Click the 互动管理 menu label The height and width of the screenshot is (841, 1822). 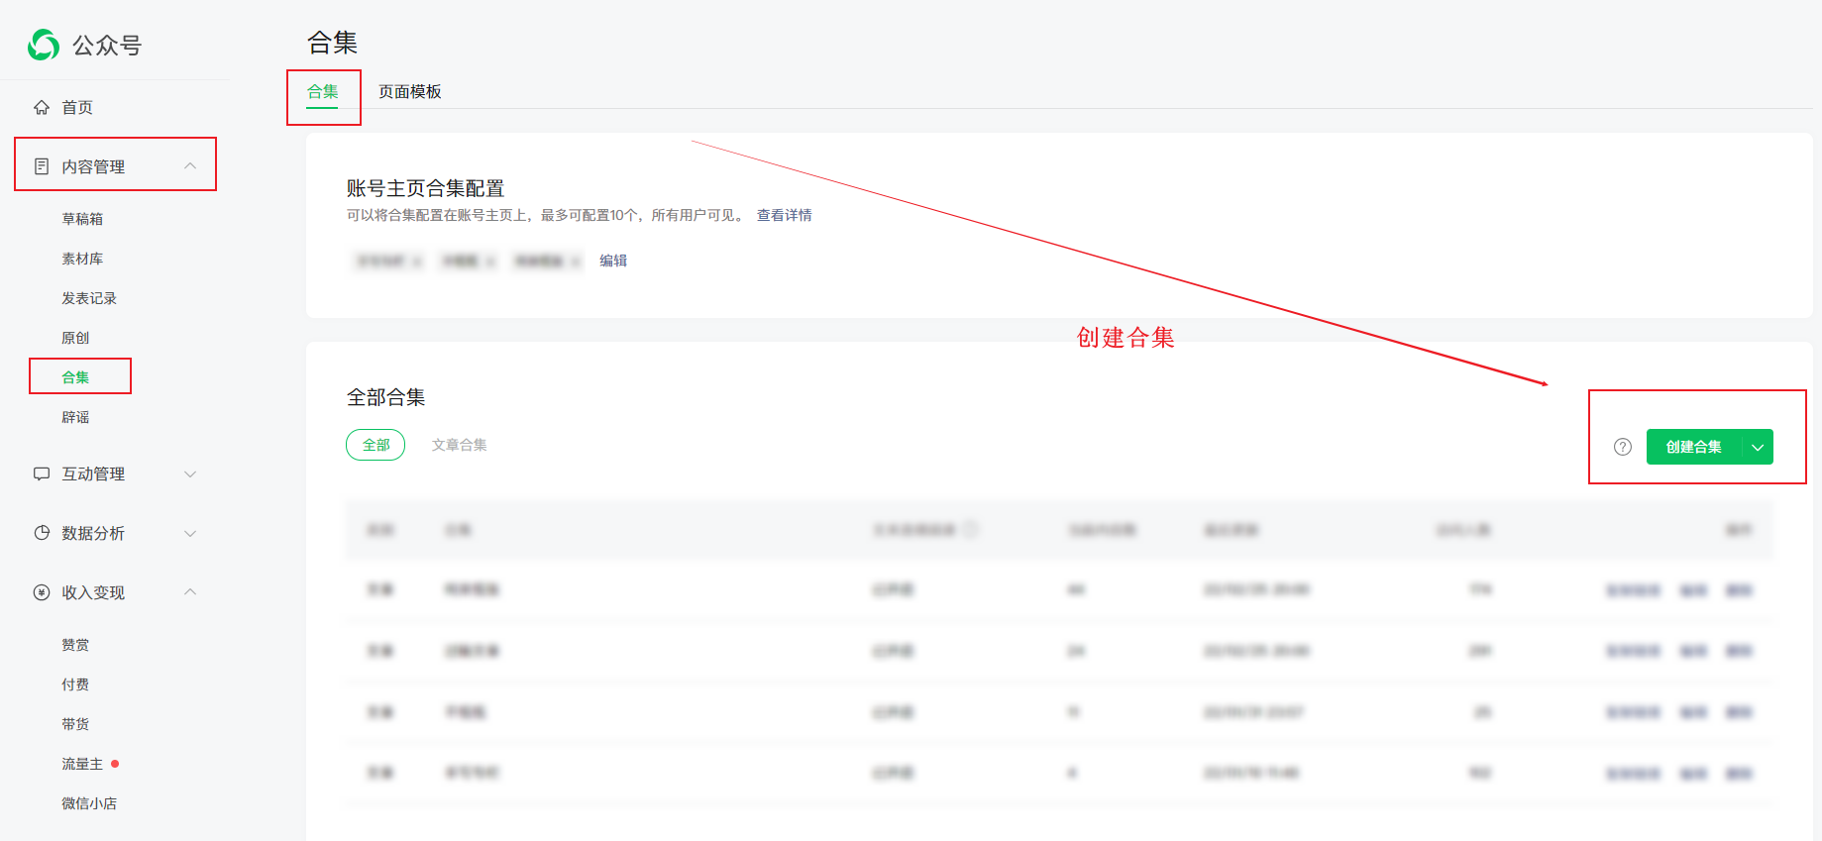click(93, 473)
